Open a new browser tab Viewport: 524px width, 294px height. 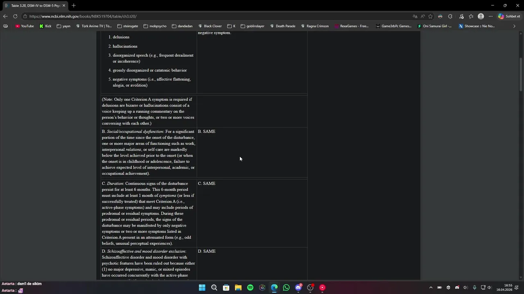pos(74,5)
